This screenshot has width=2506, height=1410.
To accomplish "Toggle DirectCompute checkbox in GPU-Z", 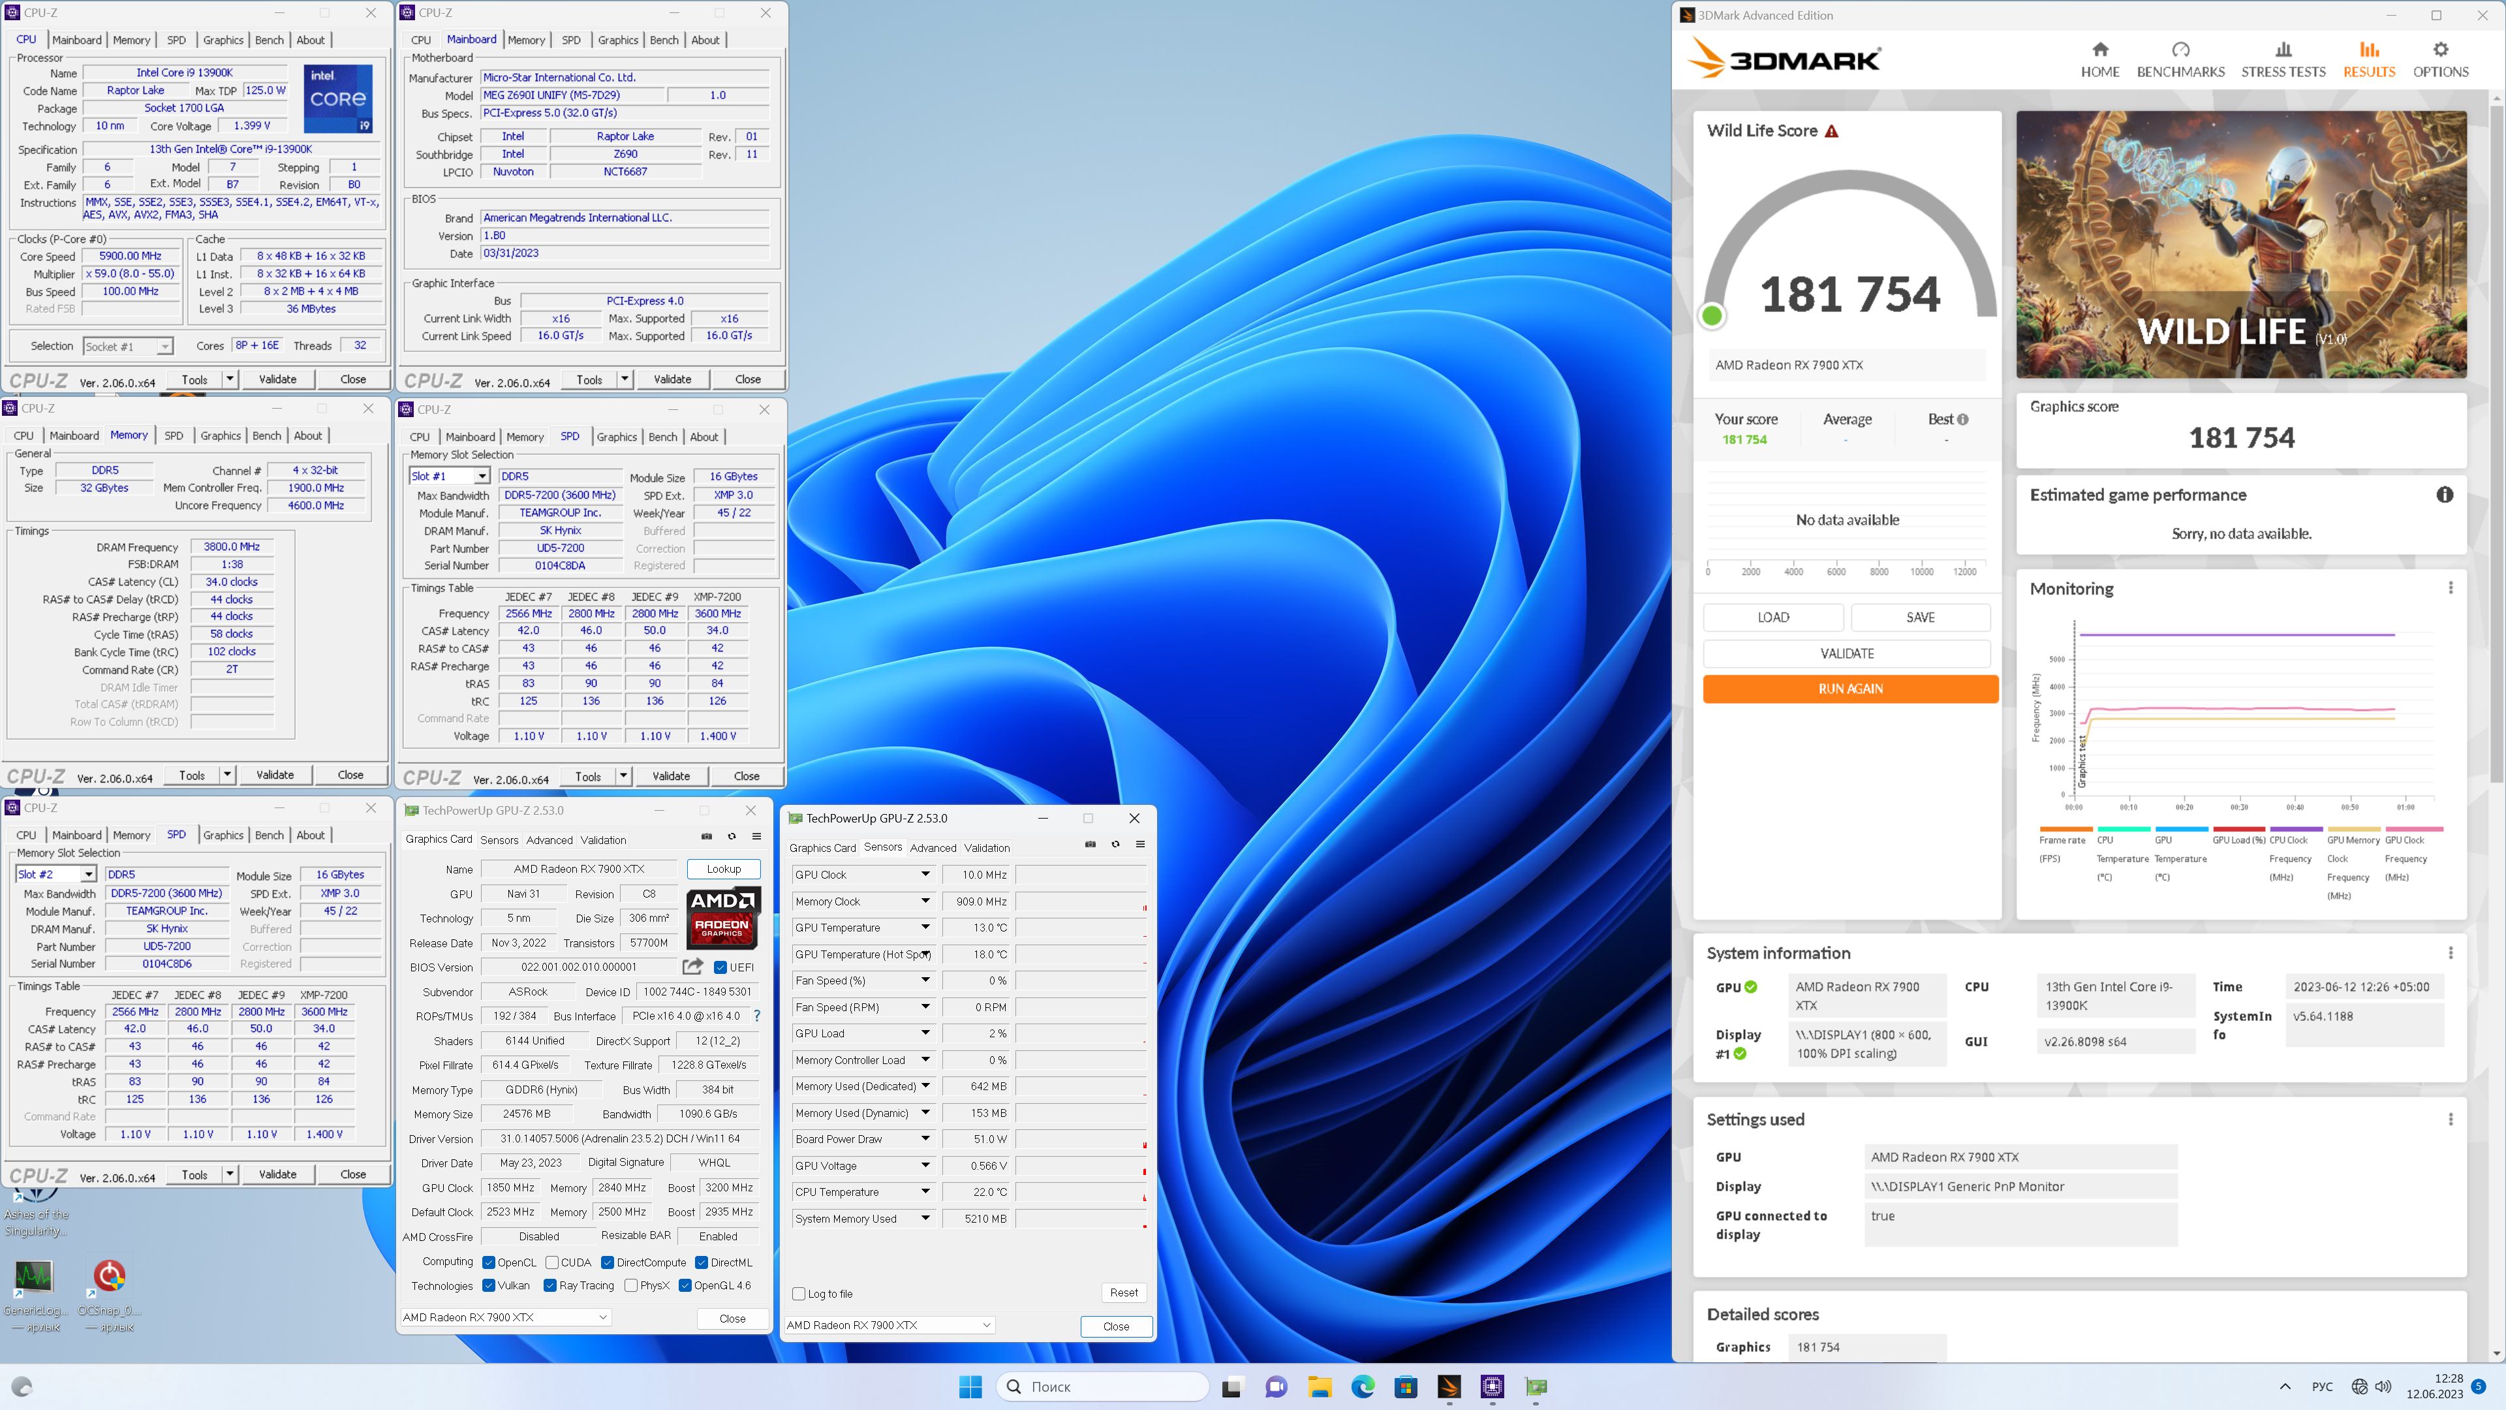I will (607, 1262).
